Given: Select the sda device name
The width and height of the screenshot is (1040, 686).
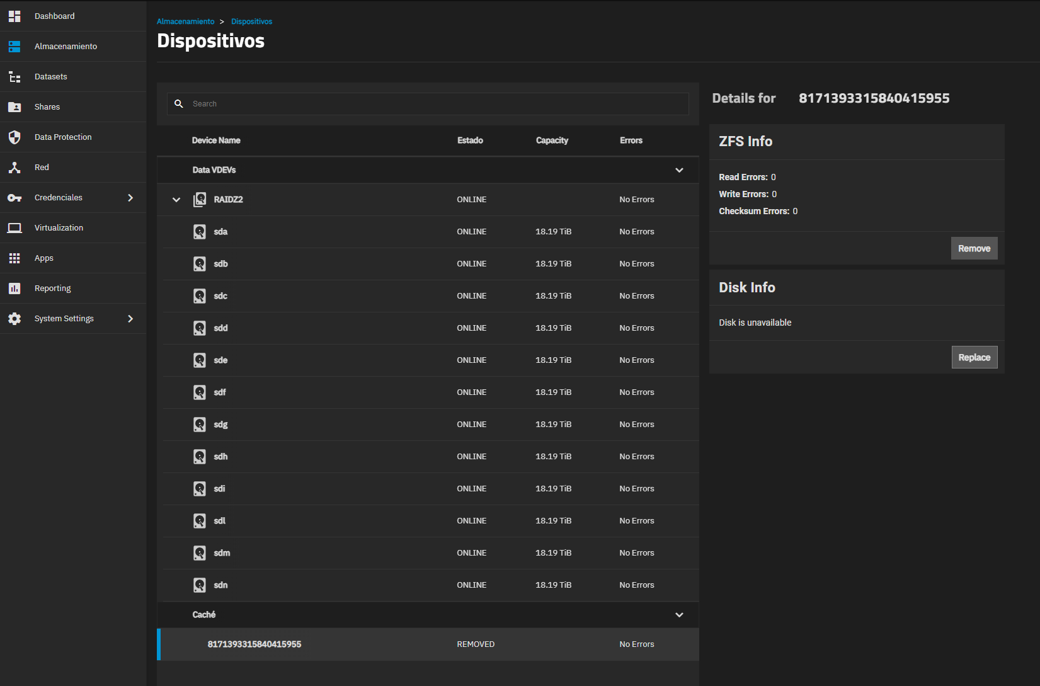Looking at the screenshot, I should point(220,232).
